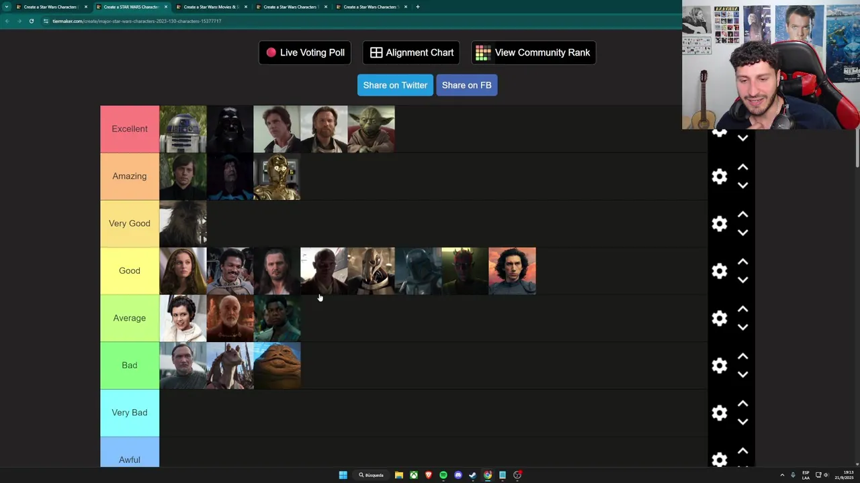Open the Windows Start menu

pyautogui.click(x=343, y=475)
